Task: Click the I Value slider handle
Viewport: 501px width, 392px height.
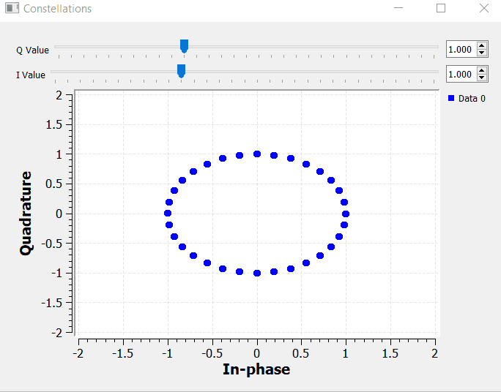Action: [x=181, y=71]
